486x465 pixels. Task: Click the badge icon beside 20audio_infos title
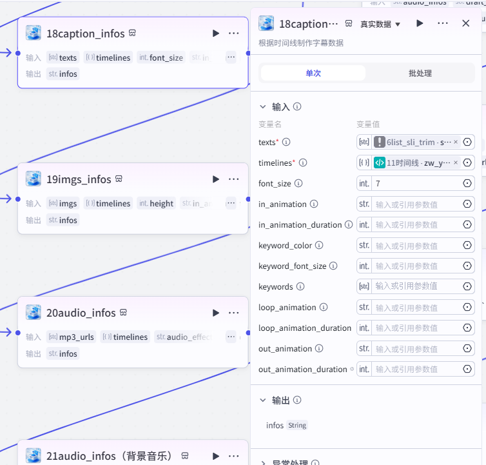[x=123, y=312]
